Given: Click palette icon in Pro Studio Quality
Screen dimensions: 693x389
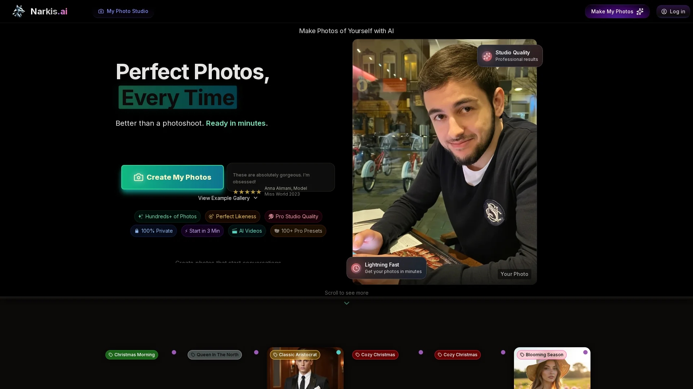Looking at the screenshot, I should click(271, 216).
